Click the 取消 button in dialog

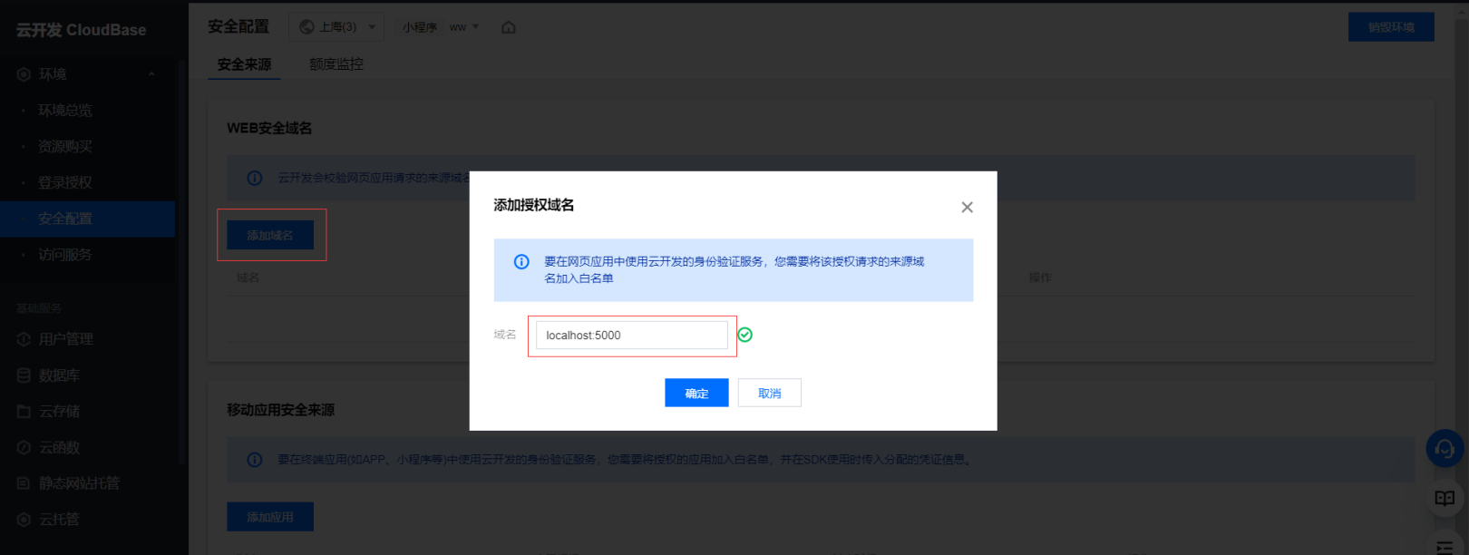(x=769, y=393)
